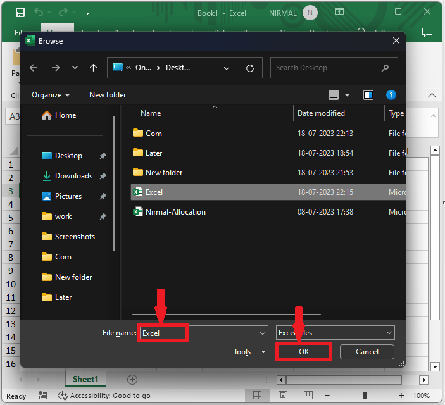
Task: Confirm with the OK button
Action: click(304, 352)
